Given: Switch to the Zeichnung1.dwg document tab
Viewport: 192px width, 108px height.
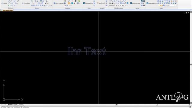Looking at the screenshot, I should [7, 10].
